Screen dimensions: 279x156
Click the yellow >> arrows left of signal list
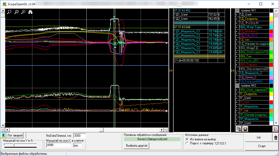click(x=233, y=71)
